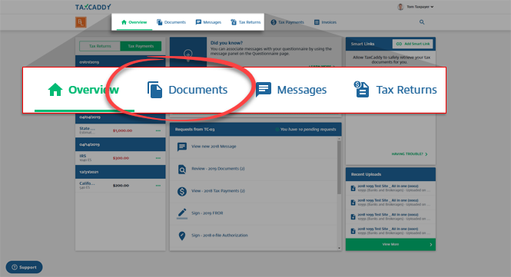Click the lightbulb icon in Did you know
The height and width of the screenshot is (277, 511).
pyautogui.click(x=188, y=54)
